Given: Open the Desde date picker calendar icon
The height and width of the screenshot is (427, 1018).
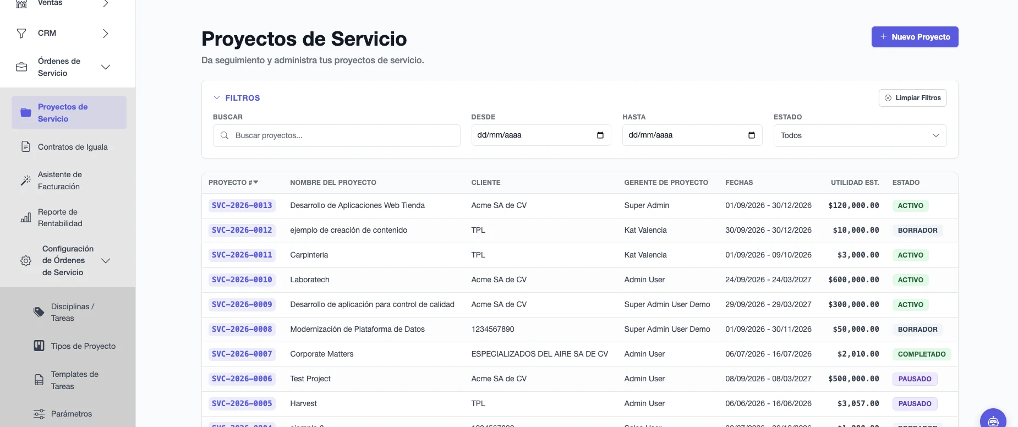Looking at the screenshot, I should coord(600,135).
